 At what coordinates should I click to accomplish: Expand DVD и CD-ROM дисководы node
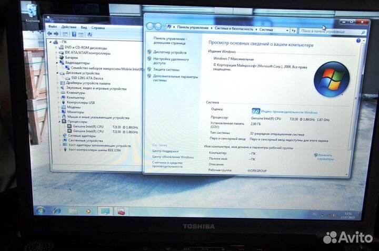tap(56, 47)
